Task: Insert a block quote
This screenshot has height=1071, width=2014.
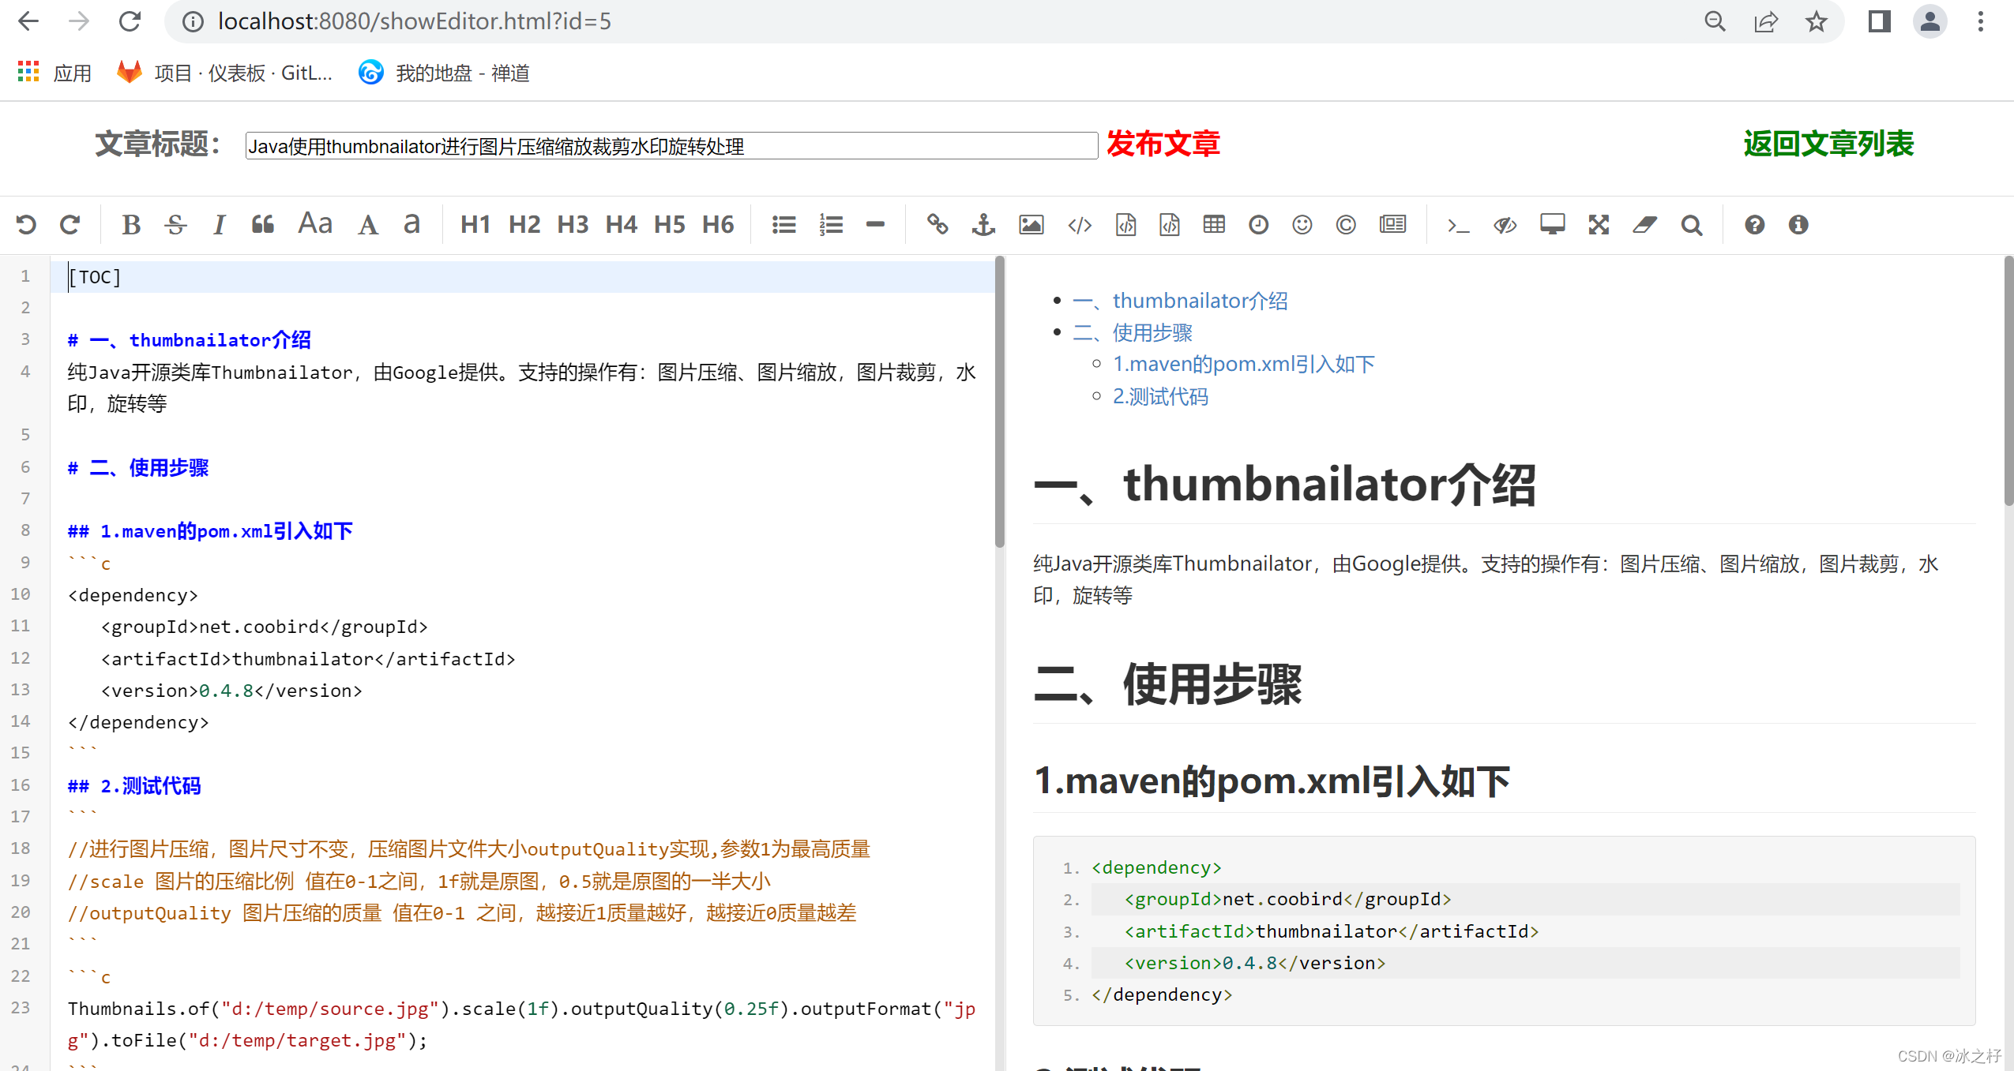Action: [263, 225]
